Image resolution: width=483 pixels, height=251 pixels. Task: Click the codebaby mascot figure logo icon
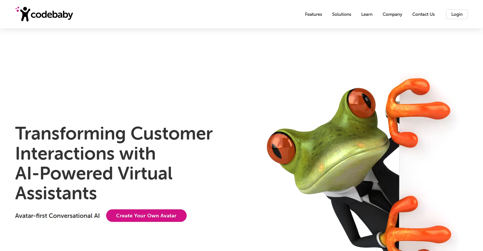click(25, 14)
